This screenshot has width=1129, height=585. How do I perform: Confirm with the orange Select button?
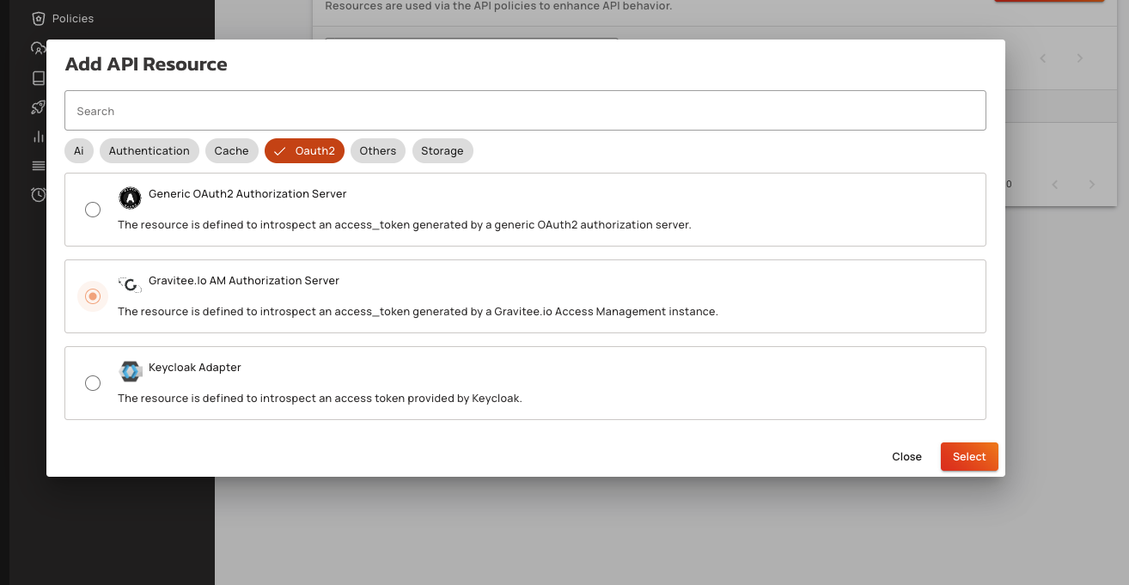(968, 457)
